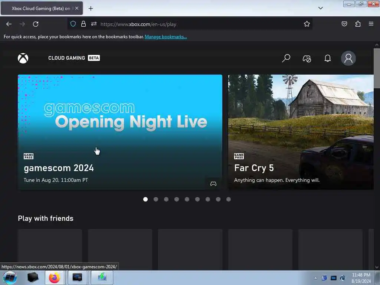Expand the list all tabs chevron
Screen dimensions: 380x285
pyautogui.click(x=321, y=8)
